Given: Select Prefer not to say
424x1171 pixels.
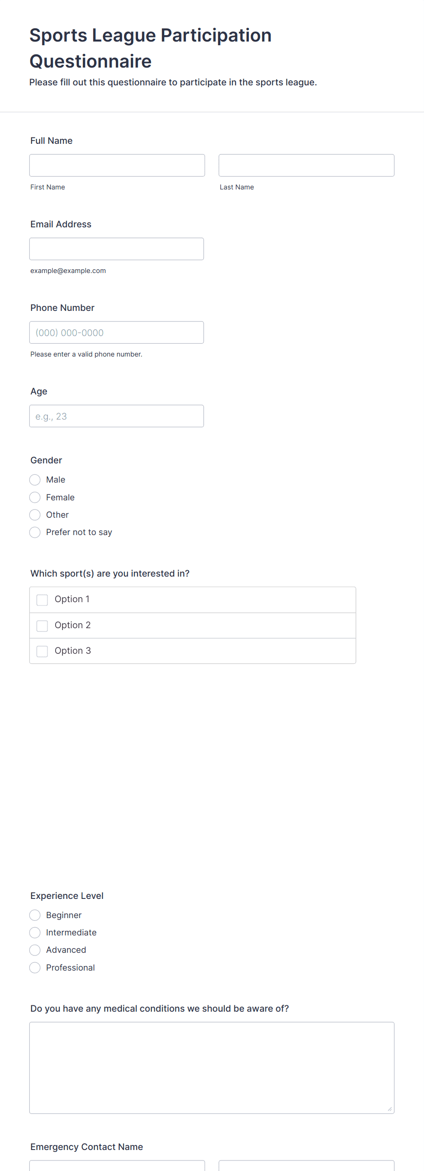Looking at the screenshot, I should [35, 532].
